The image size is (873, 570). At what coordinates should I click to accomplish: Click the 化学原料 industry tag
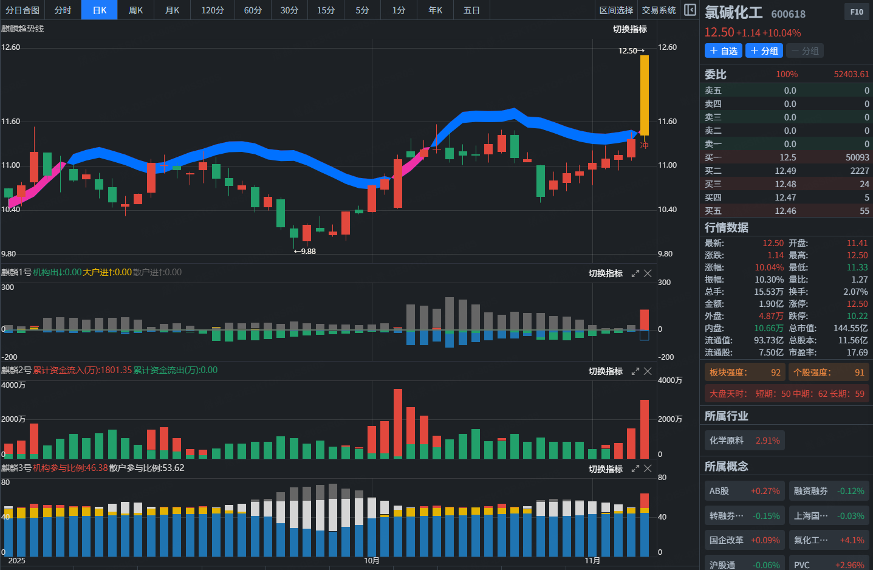744,441
